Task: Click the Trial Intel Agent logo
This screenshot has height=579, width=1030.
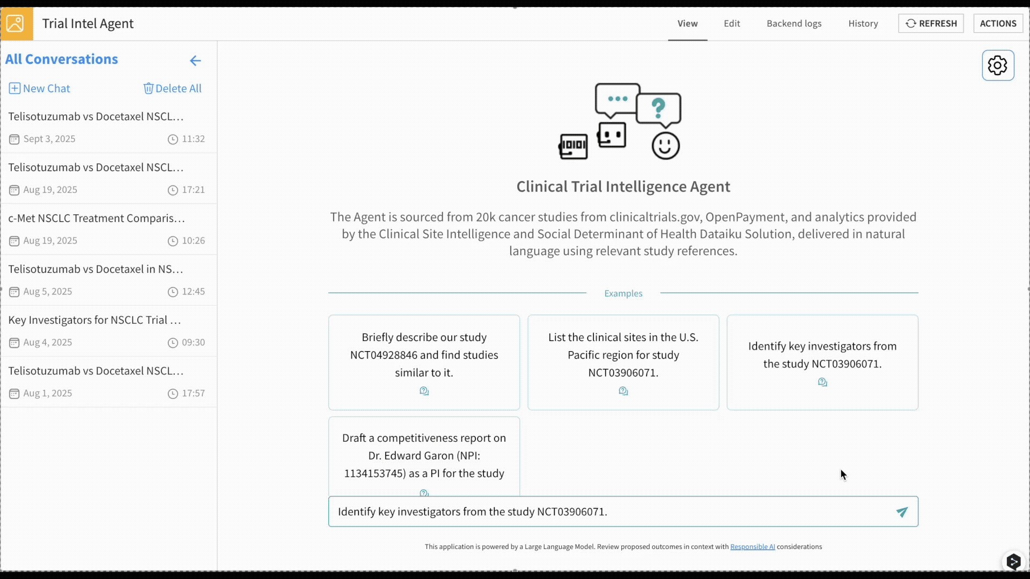Action: tap(16, 23)
